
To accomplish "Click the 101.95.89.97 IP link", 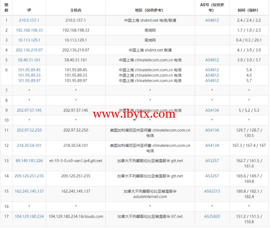I will pos(29,81).
